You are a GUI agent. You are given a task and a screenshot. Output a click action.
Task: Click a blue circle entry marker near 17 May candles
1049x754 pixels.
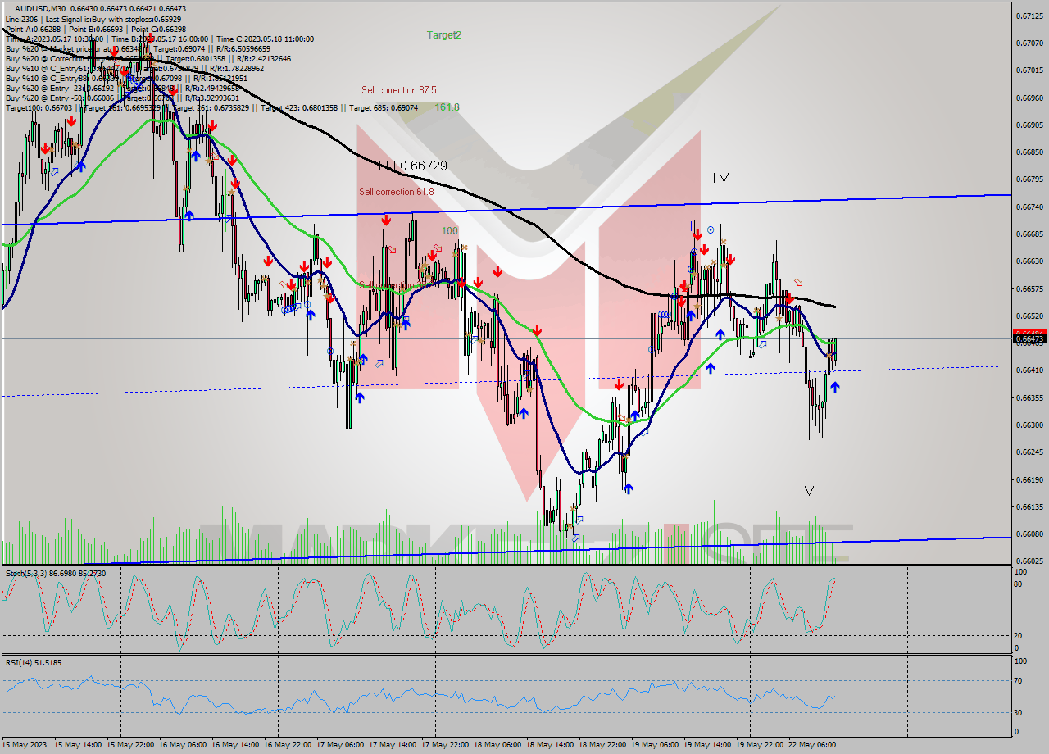332,351
